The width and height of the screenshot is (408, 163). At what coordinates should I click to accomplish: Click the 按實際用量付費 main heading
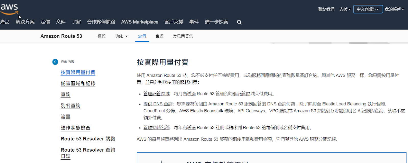163,62
